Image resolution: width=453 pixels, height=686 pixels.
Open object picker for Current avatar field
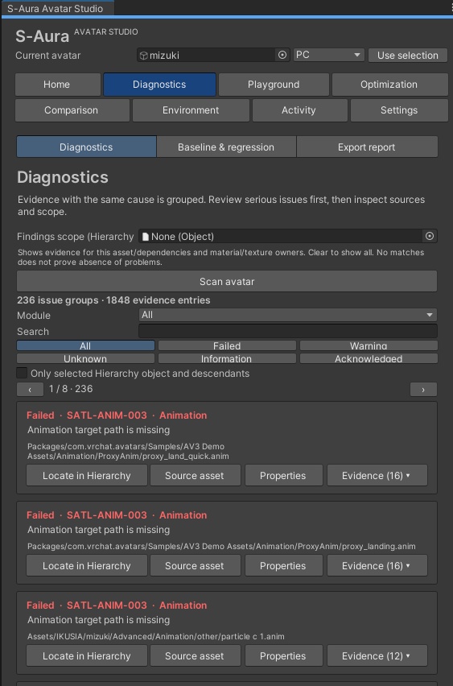coord(282,55)
